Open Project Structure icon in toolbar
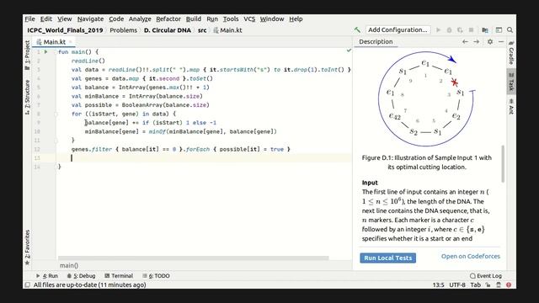This screenshot has width=539, height=303. tap(485, 30)
